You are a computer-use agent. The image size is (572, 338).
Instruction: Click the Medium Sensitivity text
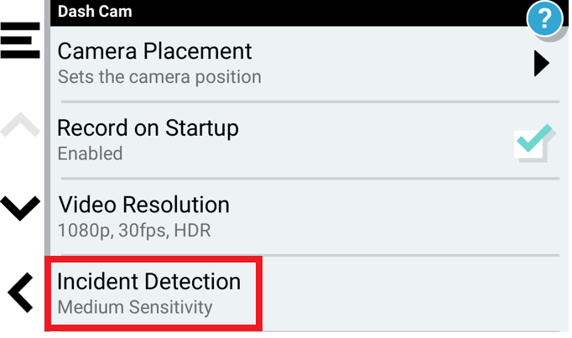[x=135, y=307]
